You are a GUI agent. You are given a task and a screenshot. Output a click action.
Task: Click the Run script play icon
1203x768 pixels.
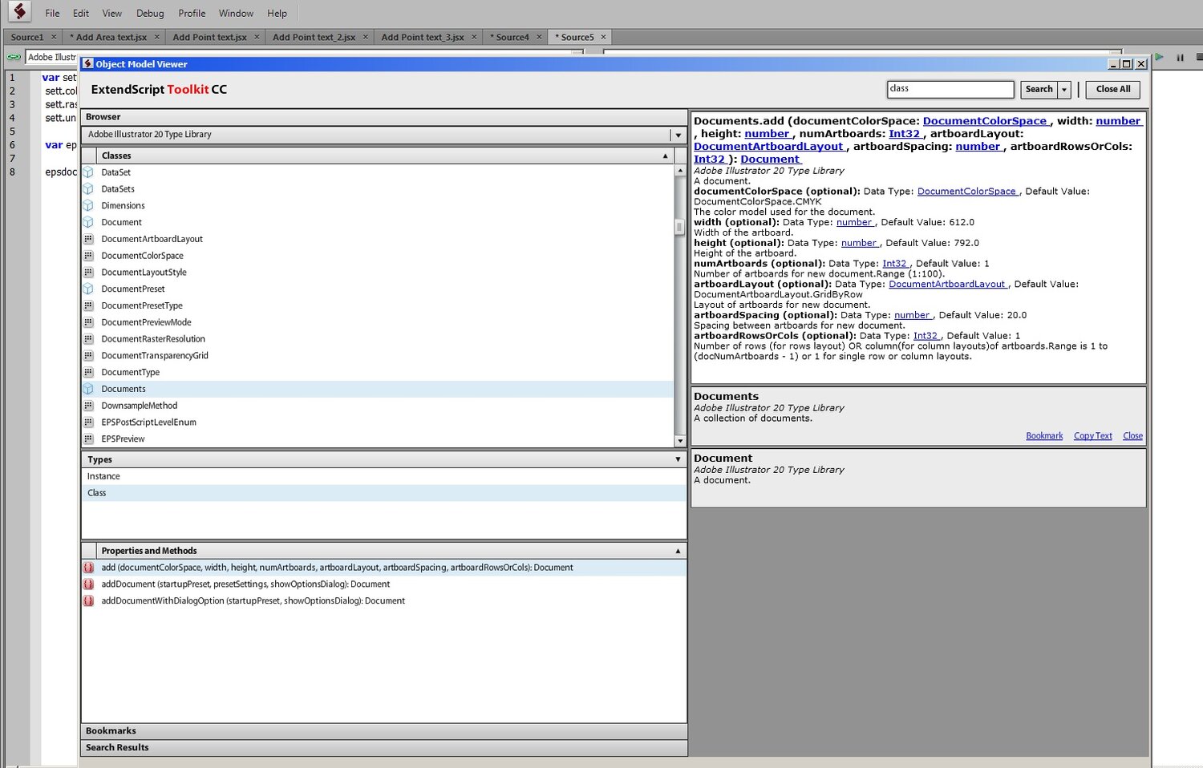click(1159, 57)
